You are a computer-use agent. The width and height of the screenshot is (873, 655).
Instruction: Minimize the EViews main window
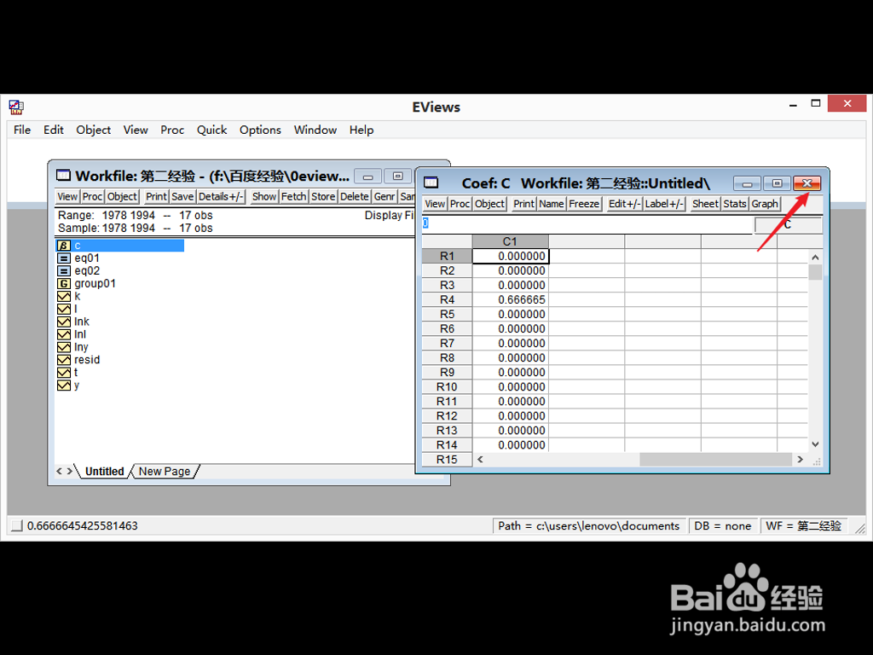[793, 104]
